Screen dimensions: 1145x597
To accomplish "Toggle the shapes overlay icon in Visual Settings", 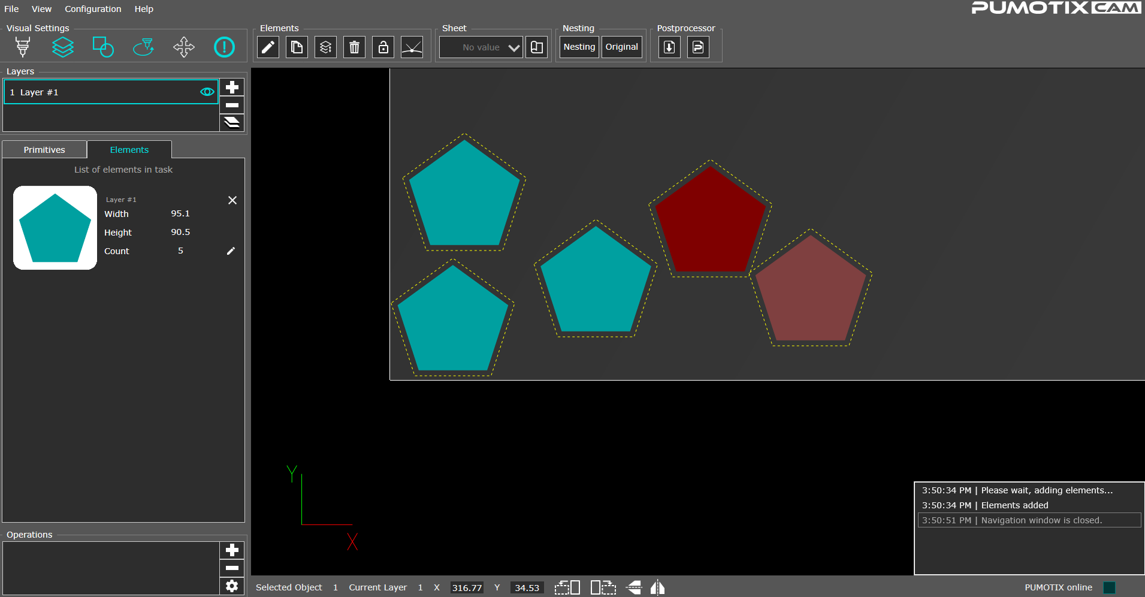I will click(103, 47).
